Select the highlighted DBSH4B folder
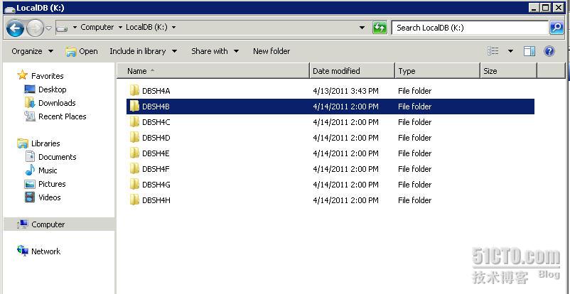570x294 pixels. tap(330, 107)
